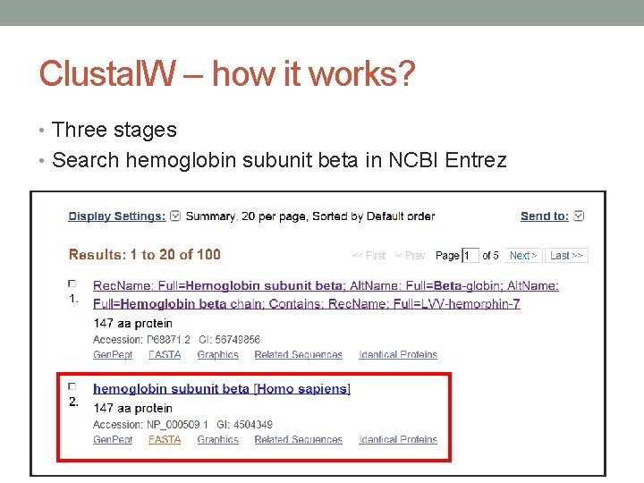Open hemoglobin subunit beta [Homo sapiens] link

(222, 388)
